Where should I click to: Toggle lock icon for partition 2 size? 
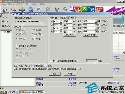65,25
